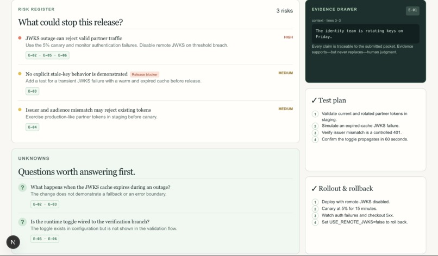Click the RISK REGISTER section label
This screenshot has height=256, width=438.
coord(36,9)
